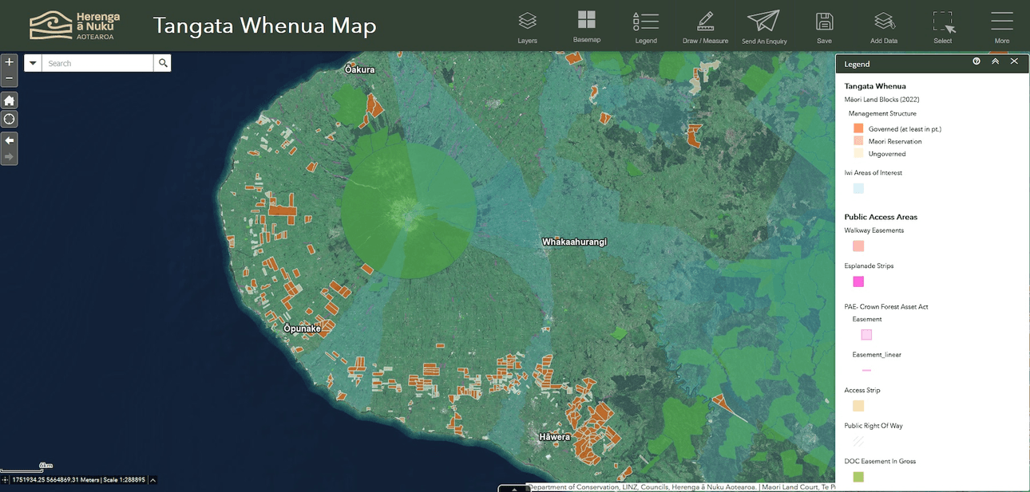Go back to previous map extent
The width and height of the screenshot is (1030, 492).
pyautogui.click(x=9, y=140)
